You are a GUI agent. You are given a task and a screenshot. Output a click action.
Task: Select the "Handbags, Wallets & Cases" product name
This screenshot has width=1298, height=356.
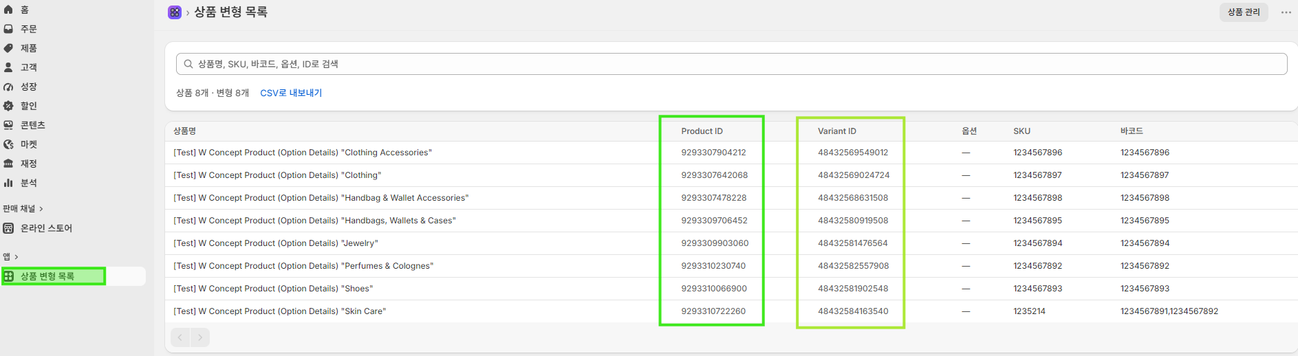pos(314,221)
